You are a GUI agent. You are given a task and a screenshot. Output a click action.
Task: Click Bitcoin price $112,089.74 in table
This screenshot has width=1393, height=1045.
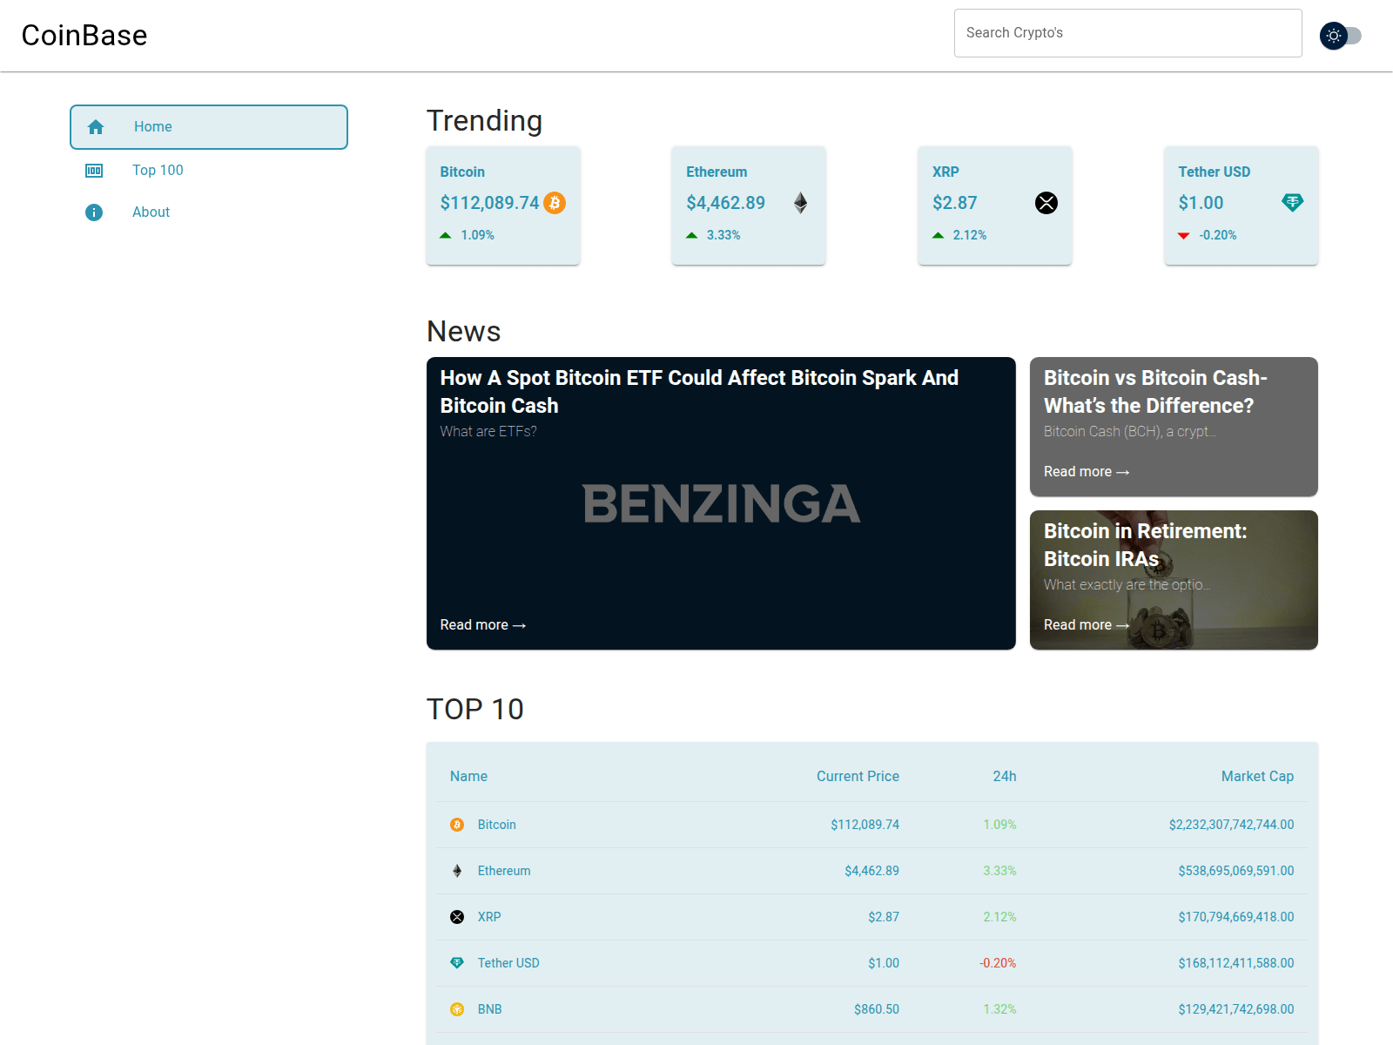(865, 825)
